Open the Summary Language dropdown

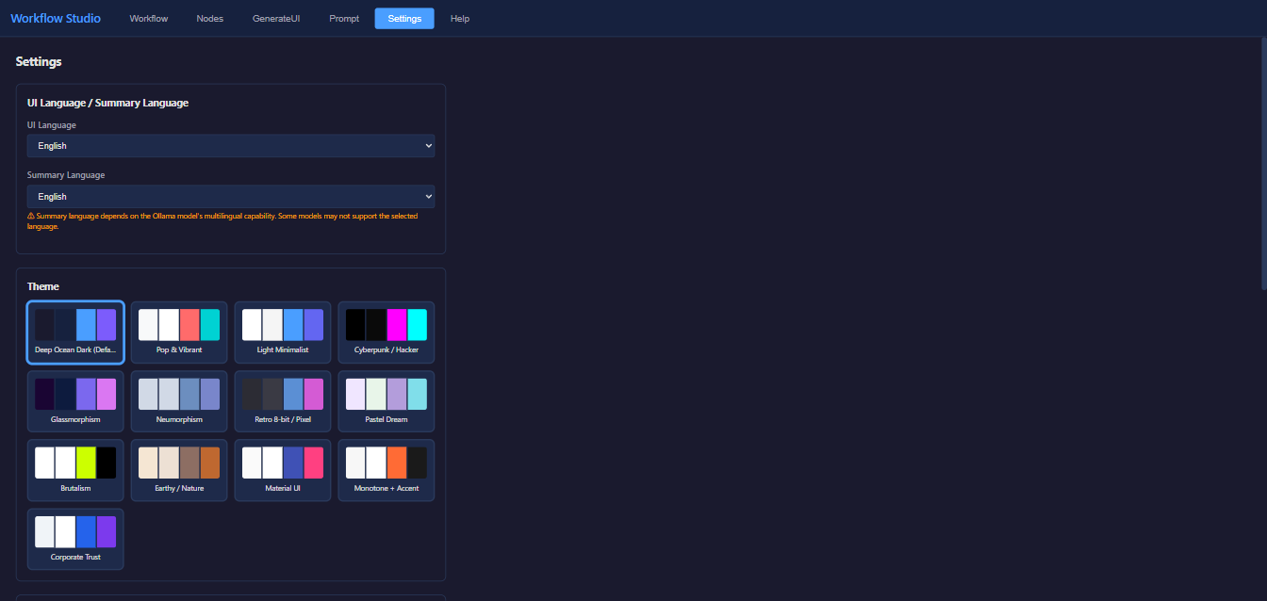tap(231, 196)
